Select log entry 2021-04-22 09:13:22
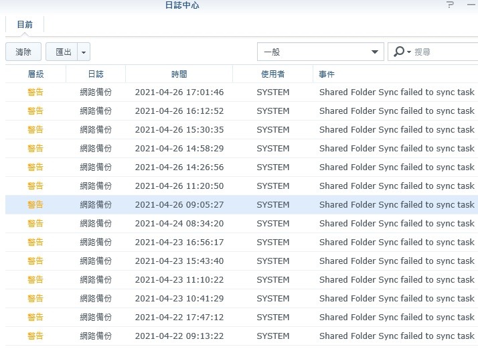478x349 pixels. [242, 336]
